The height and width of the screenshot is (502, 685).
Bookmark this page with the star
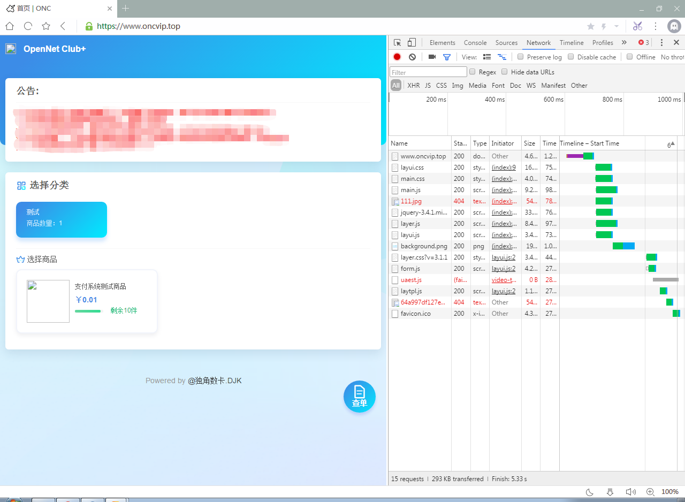pyautogui.click(x=46, y=26)
